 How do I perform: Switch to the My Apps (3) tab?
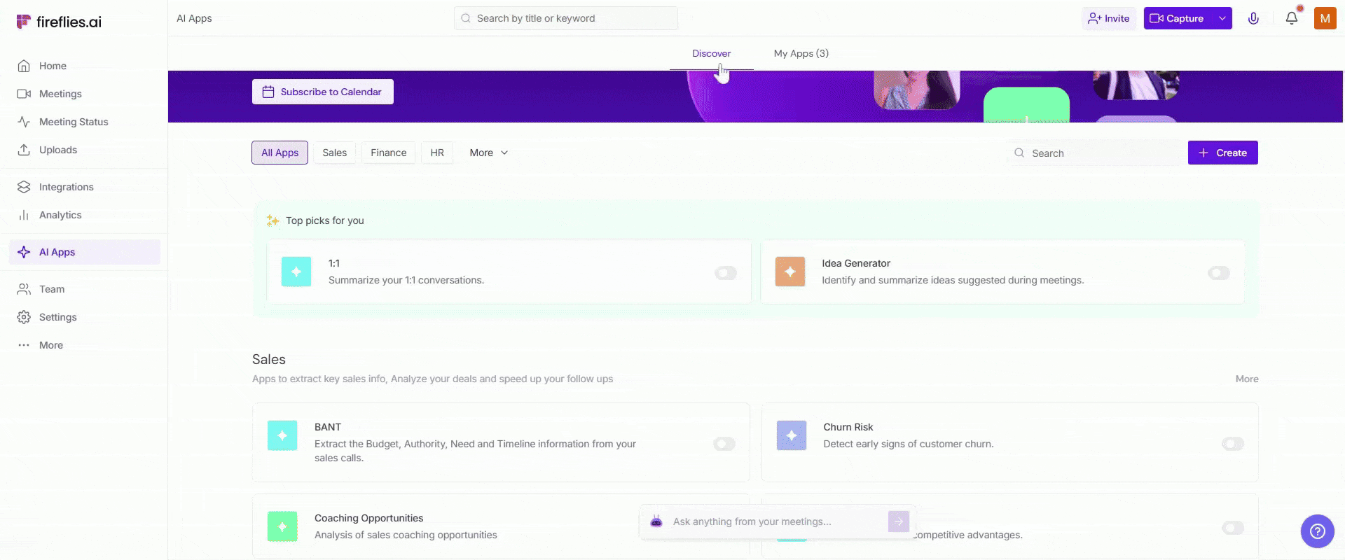[801, 53]
